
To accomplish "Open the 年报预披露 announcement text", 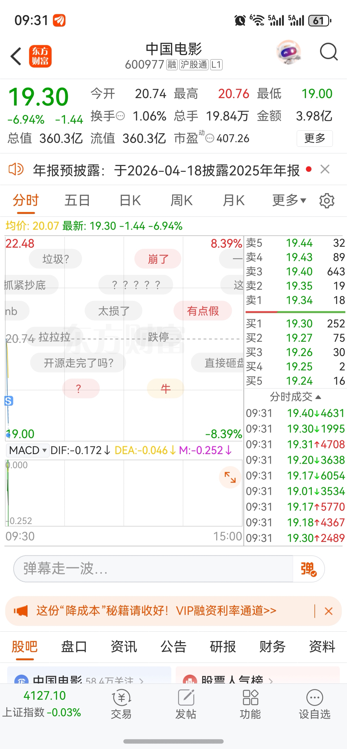I will tap(166, 170).
